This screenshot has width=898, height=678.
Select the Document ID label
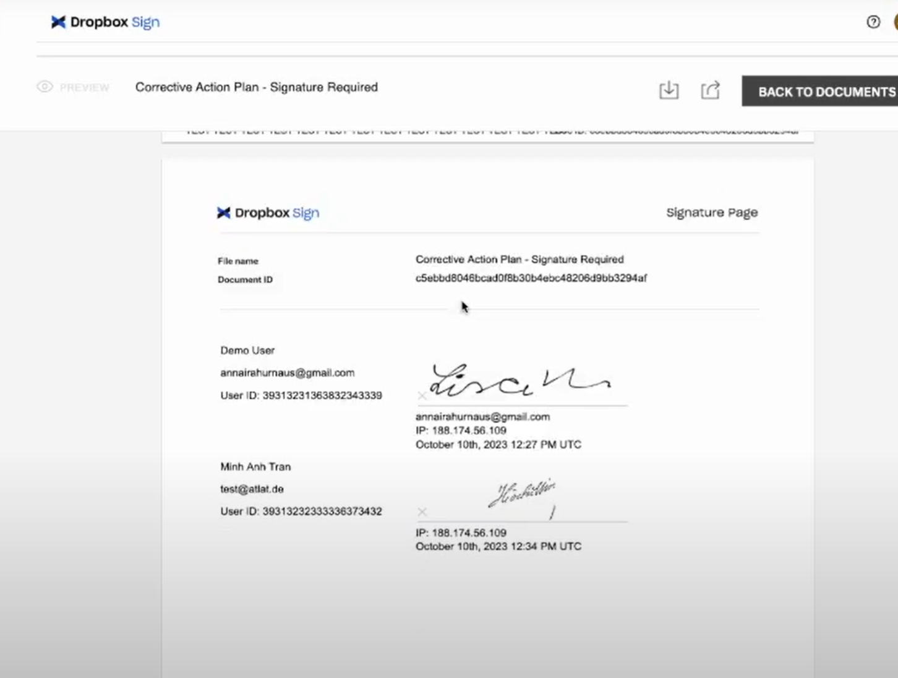pyautogui.click(x=245, y=280)
